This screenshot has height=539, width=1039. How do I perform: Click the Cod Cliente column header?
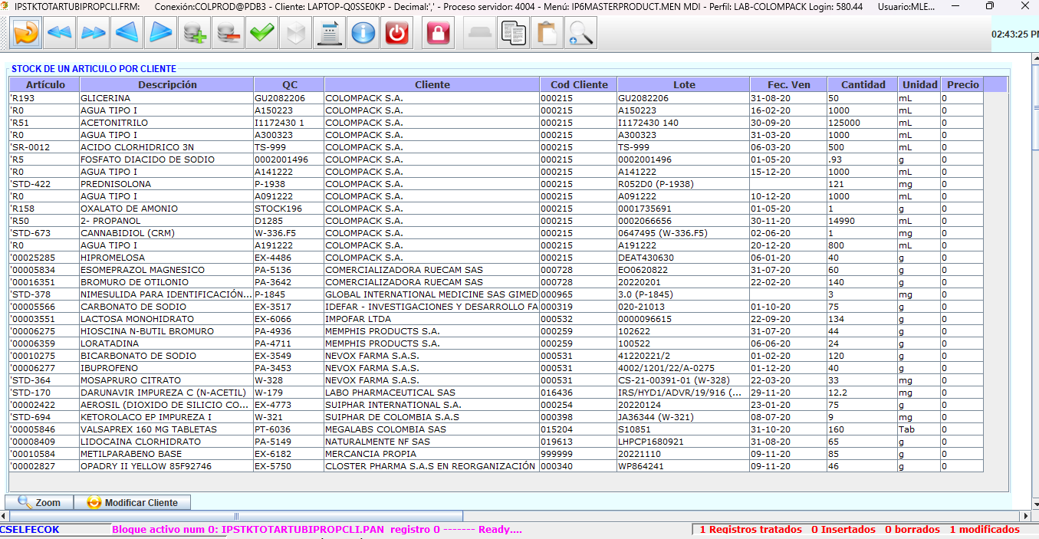(x=579, y=84)
